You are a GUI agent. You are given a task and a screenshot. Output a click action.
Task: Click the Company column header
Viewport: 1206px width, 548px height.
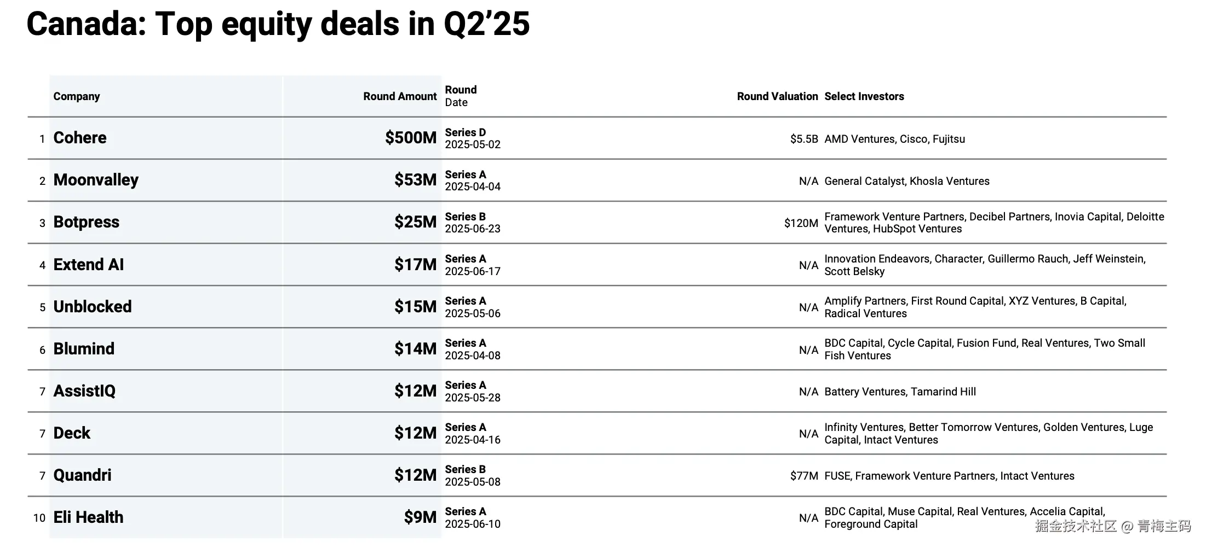click(x=77, y=97)
